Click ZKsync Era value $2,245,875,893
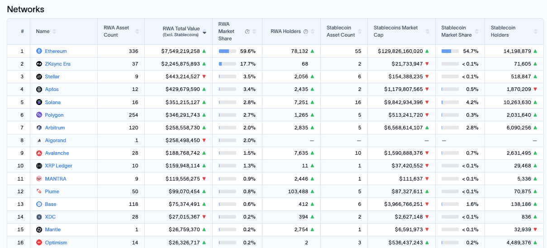The image size is (547, 248). [x=181, y=64]
